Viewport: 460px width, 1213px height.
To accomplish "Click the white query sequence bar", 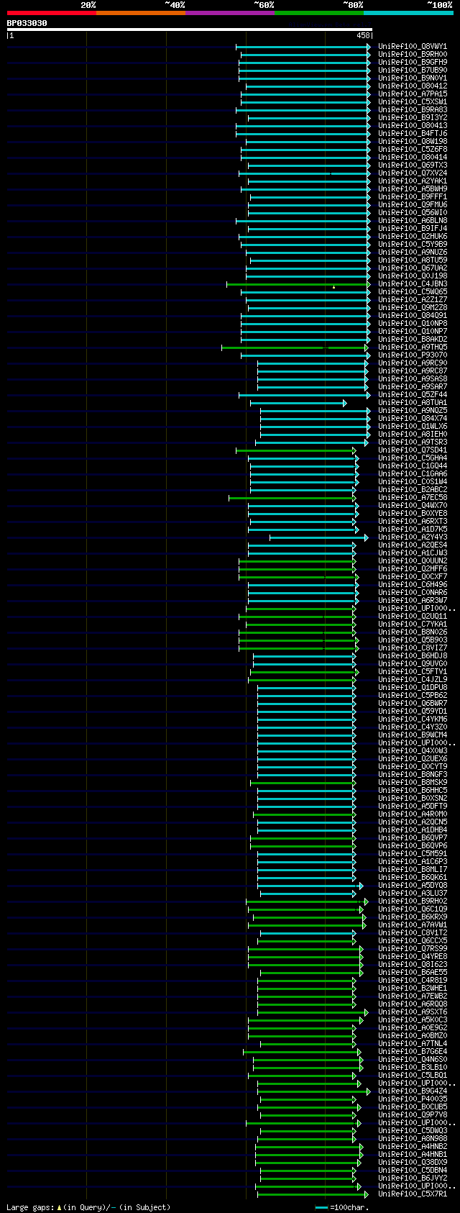I will pyautogui.click(x=190, y=29).
